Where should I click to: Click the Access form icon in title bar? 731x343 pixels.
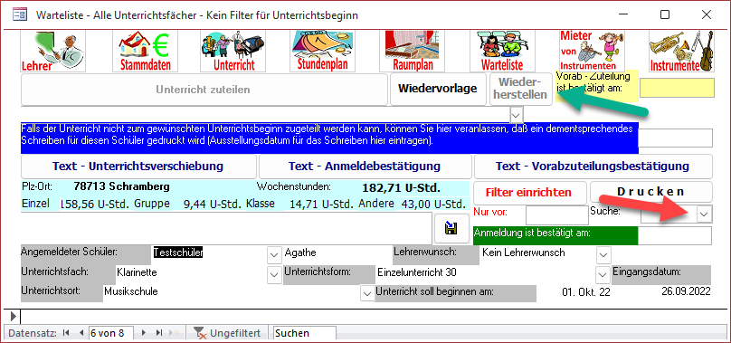pyautogui.click(x=20, y=14)
